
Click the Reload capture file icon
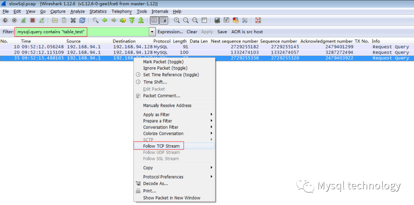(x=82, y=20)
